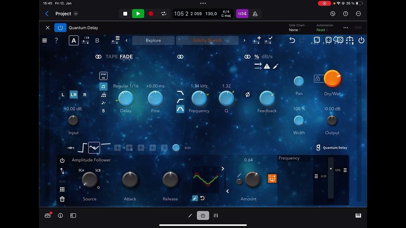Select TAPE delay mode
This screenshot has height=228, width=406.
point(112,57)
